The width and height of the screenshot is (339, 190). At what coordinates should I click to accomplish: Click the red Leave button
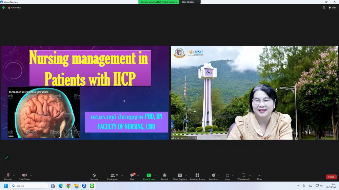pos(331,177)
